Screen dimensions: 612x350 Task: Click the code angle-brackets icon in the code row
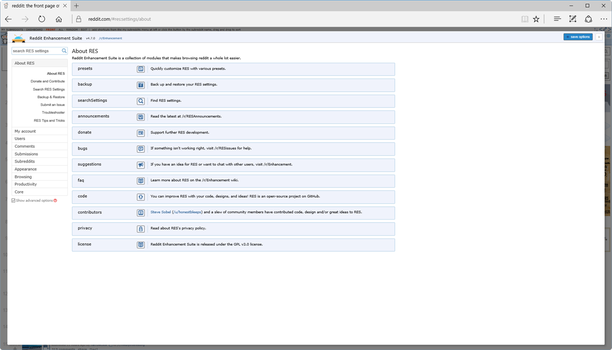point(141,197)
